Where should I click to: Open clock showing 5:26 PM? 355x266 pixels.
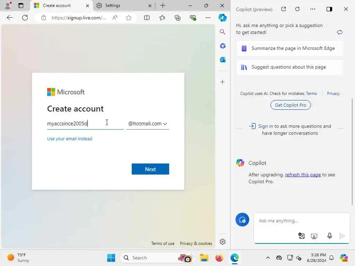pos(317,258)
